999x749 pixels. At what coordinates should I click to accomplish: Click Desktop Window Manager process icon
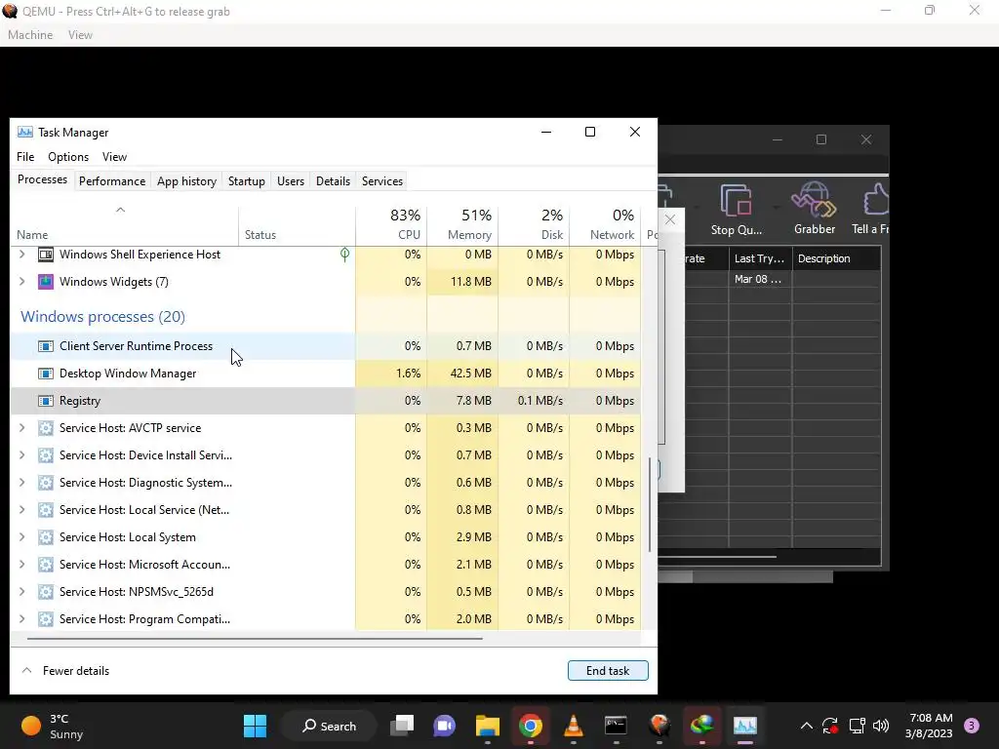click(x=45, y=374)
